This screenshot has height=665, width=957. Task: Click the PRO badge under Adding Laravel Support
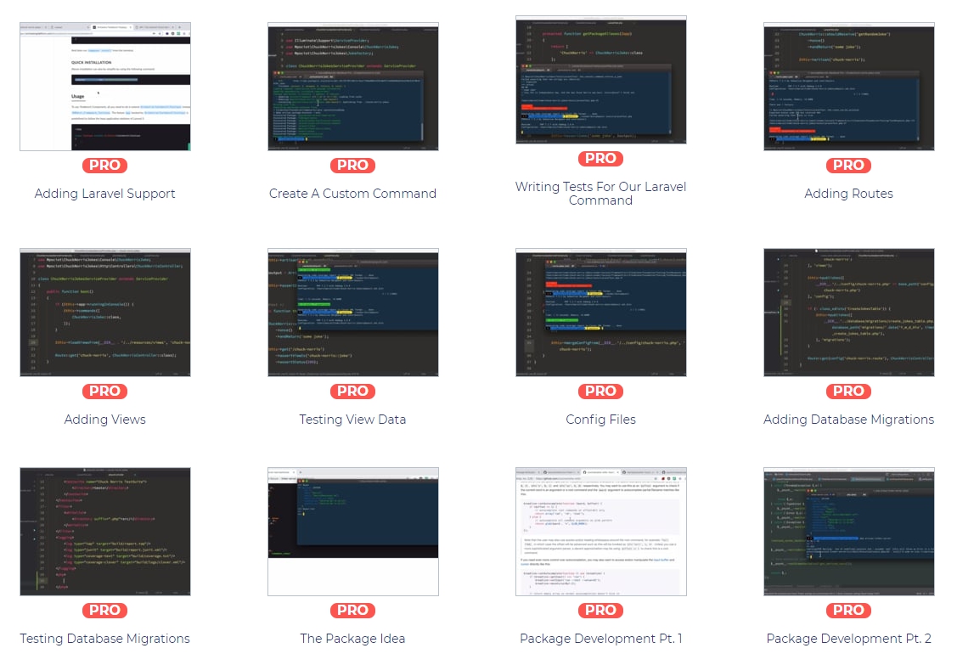(105, 166)
